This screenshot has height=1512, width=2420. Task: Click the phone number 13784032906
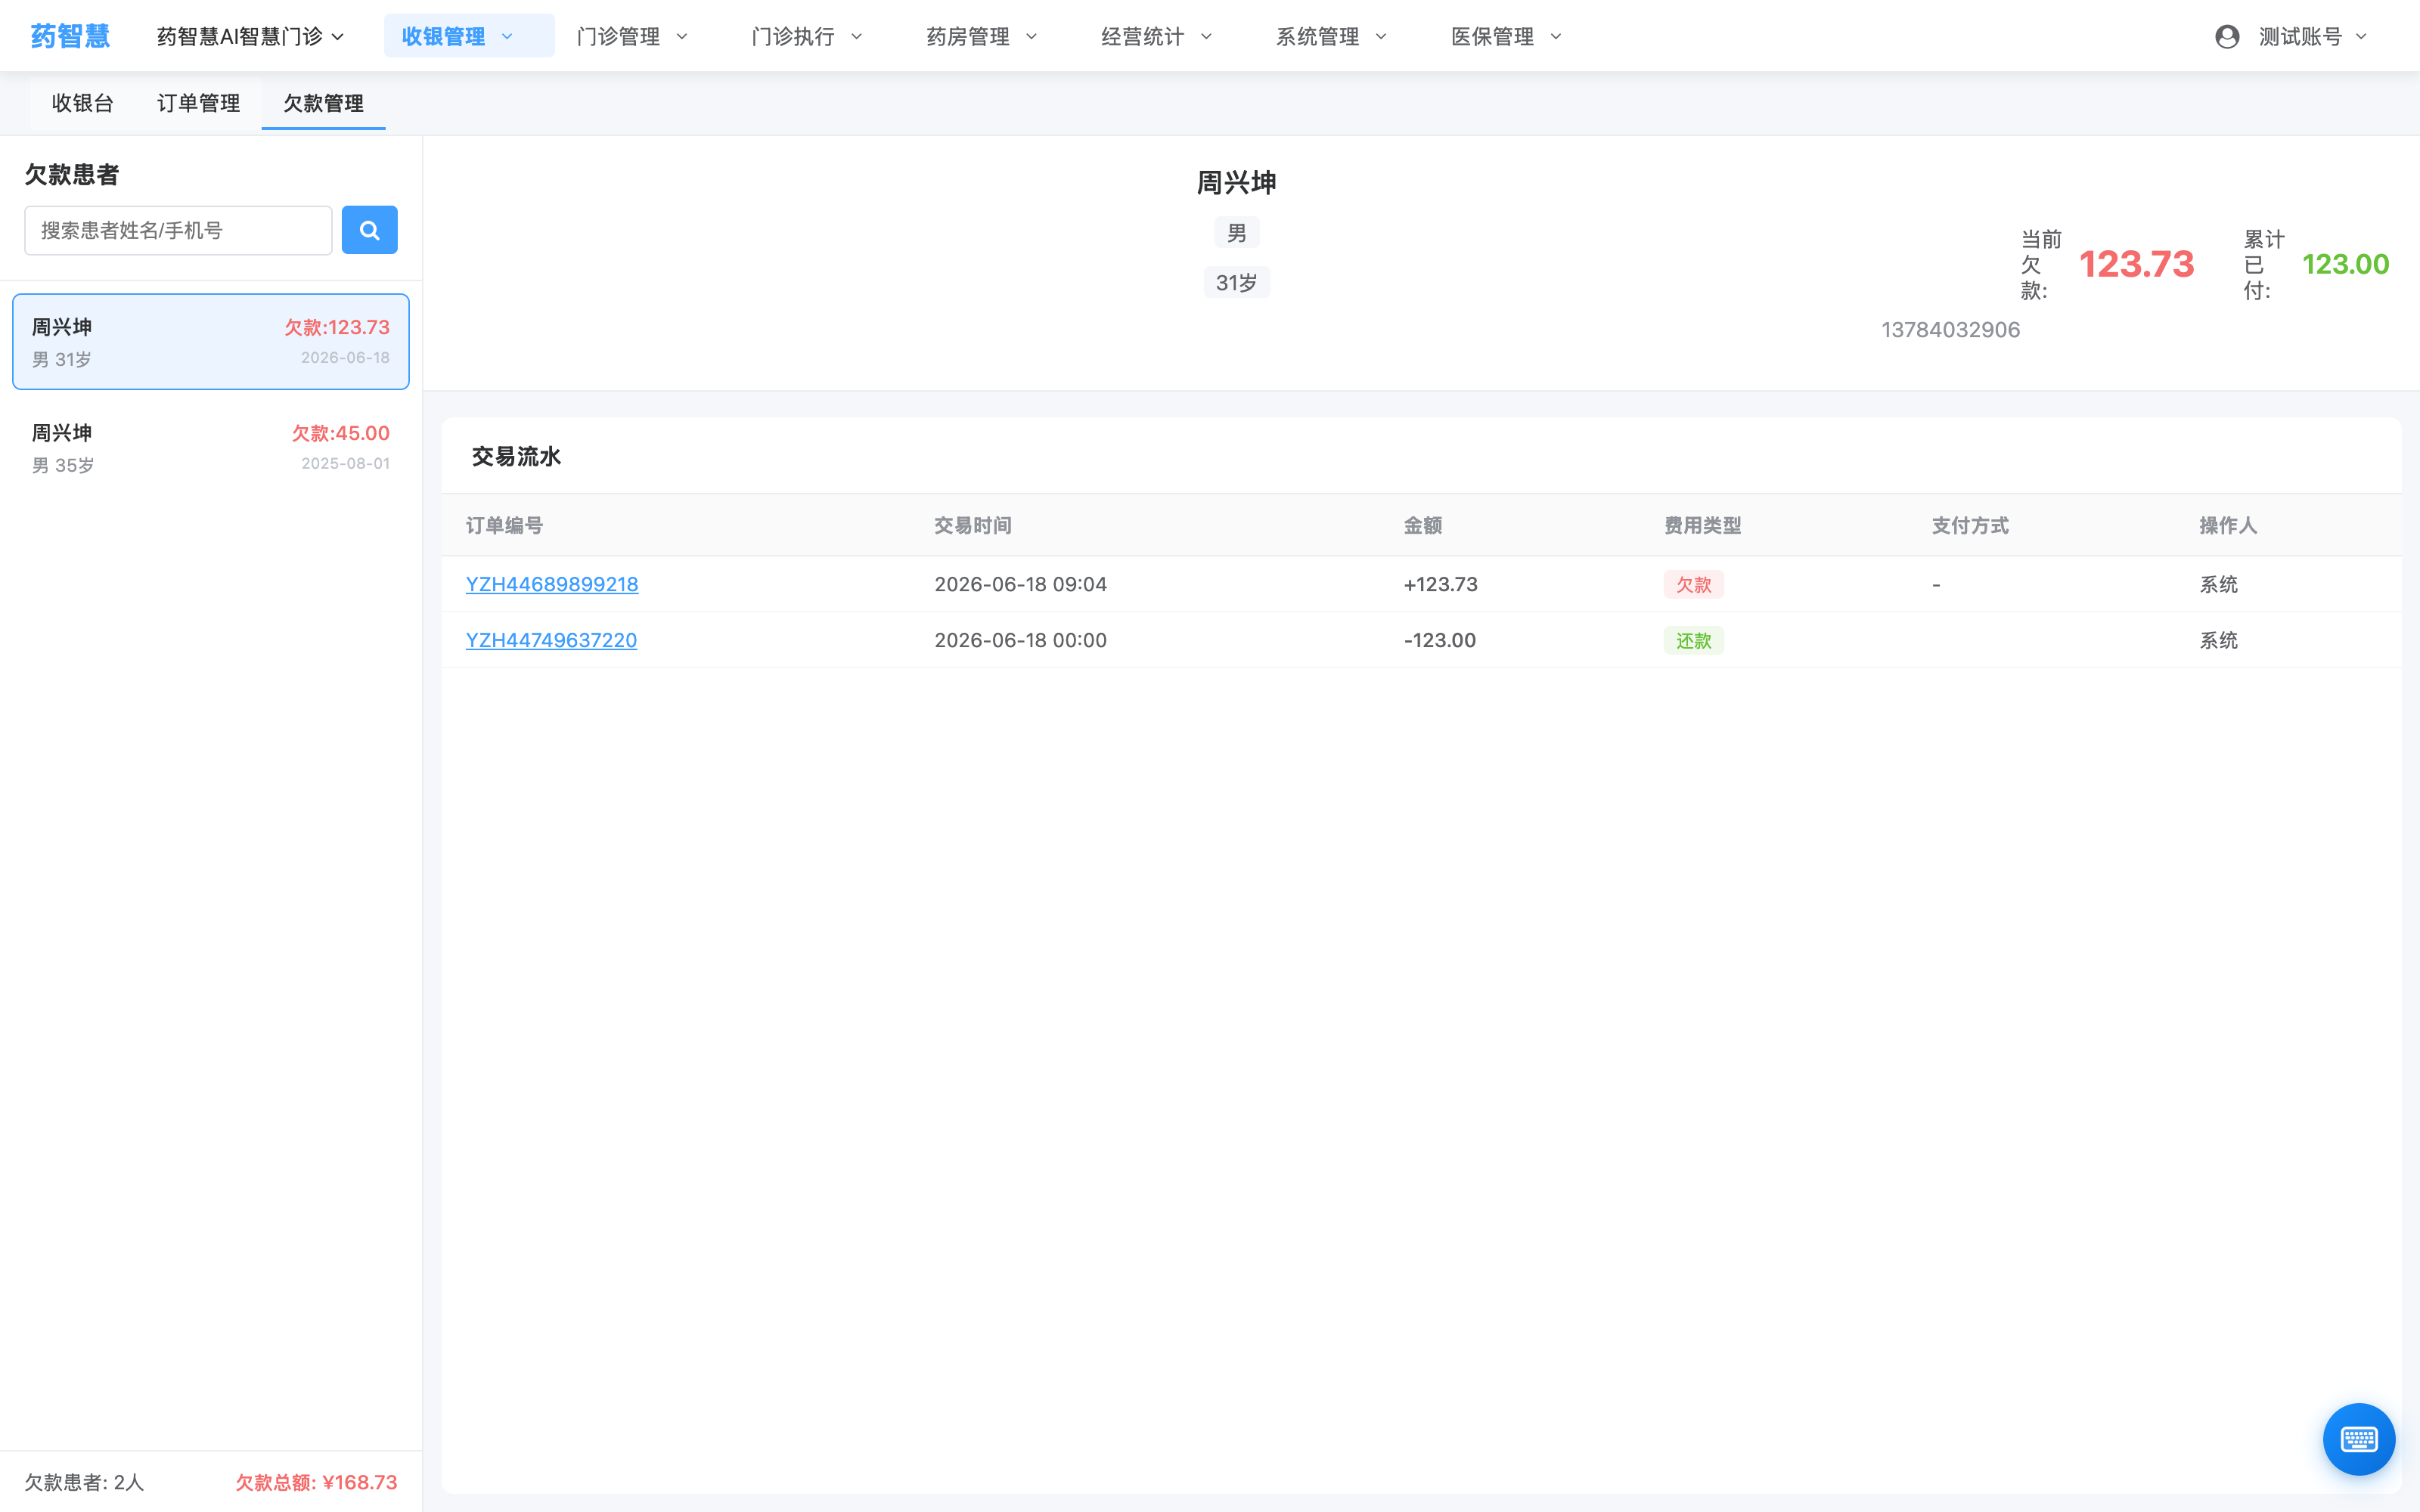tap(1950, 330)
